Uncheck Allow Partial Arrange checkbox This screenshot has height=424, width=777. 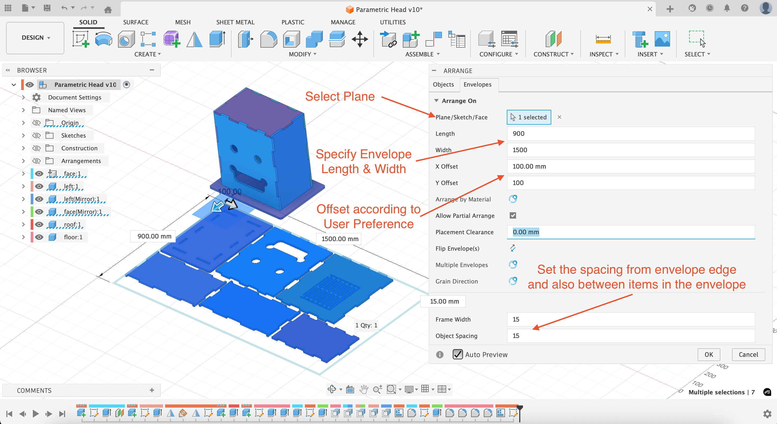tap(513, 215)
